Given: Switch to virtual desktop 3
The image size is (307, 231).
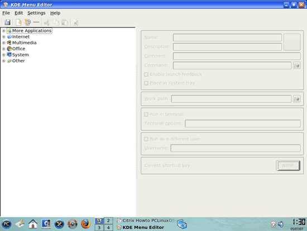Looking at the screenshot, I should pos(99,228).
